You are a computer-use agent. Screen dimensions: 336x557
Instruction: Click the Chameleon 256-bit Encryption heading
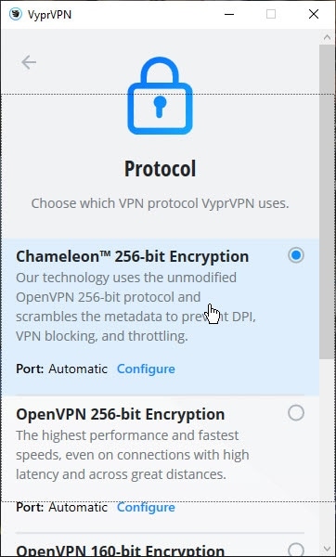click(x=133, y=256)
